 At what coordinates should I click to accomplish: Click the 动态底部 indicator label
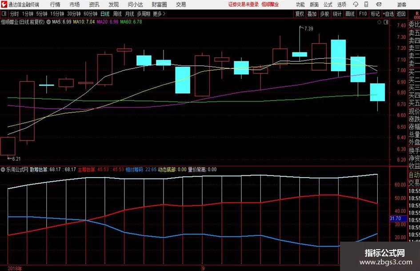point(167,170)
